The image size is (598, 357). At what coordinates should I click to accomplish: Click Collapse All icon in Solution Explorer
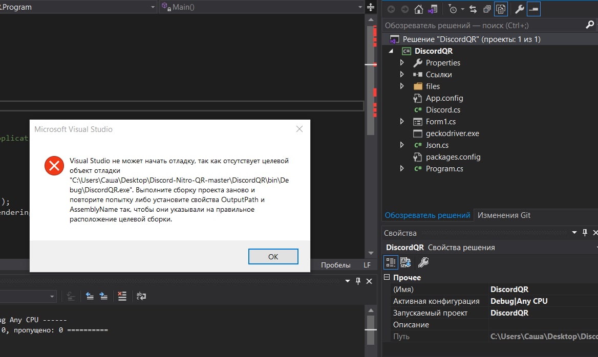[487, 9]
